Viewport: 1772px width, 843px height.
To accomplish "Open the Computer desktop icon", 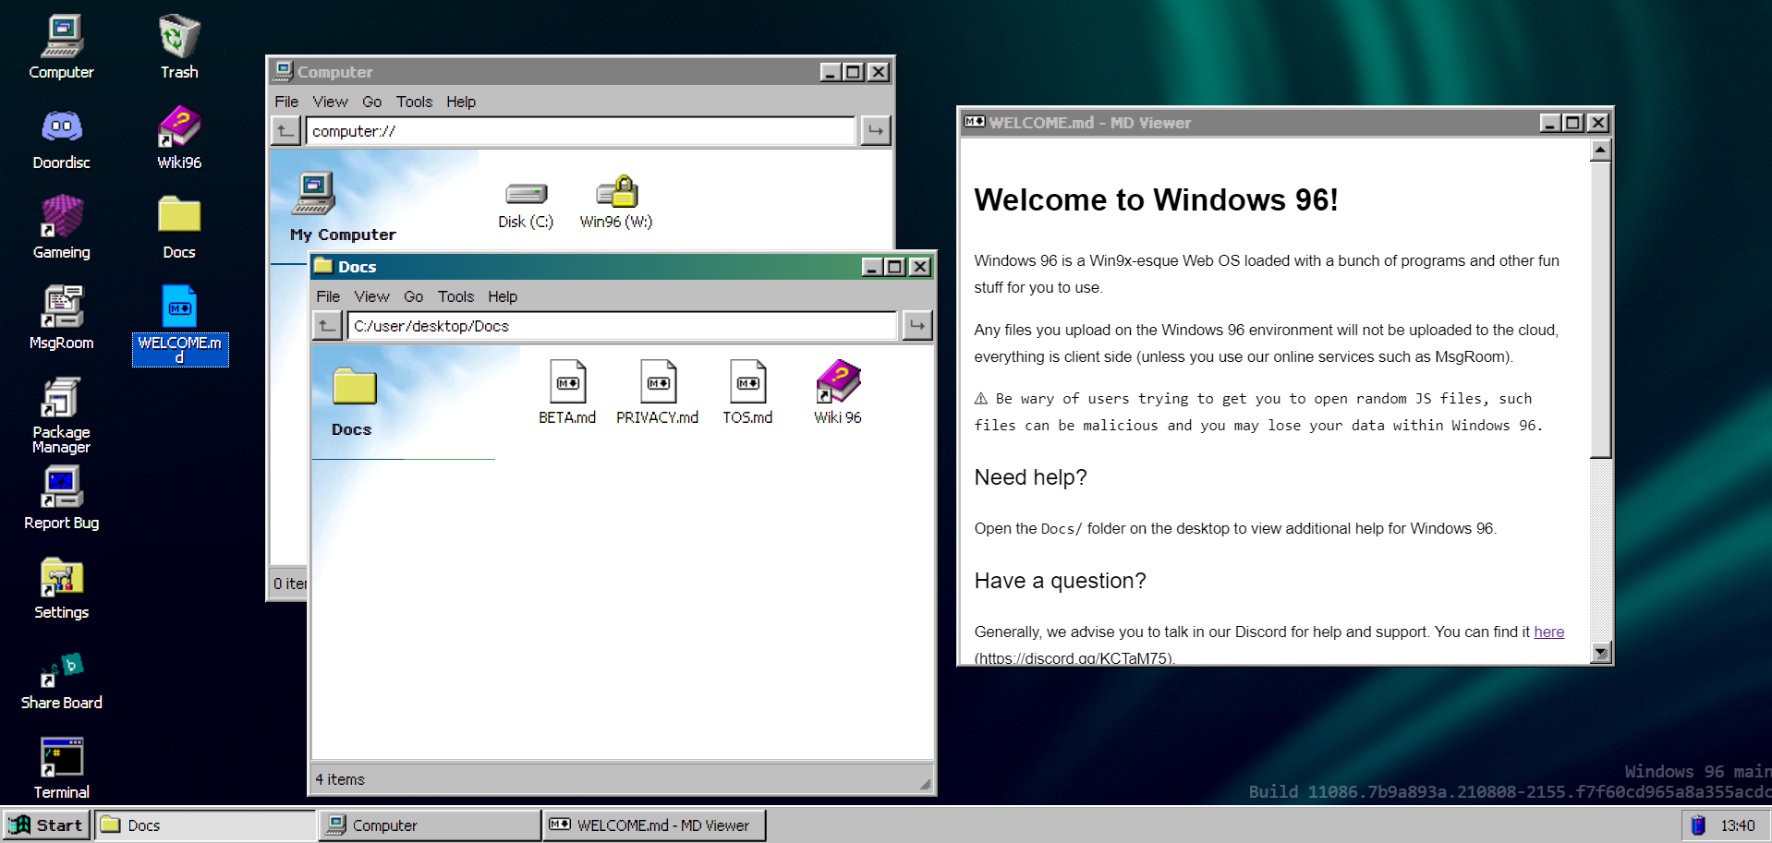I will (x=61, y=47).
